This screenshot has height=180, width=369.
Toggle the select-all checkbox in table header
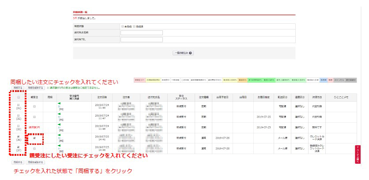click(x=18, y=97)
